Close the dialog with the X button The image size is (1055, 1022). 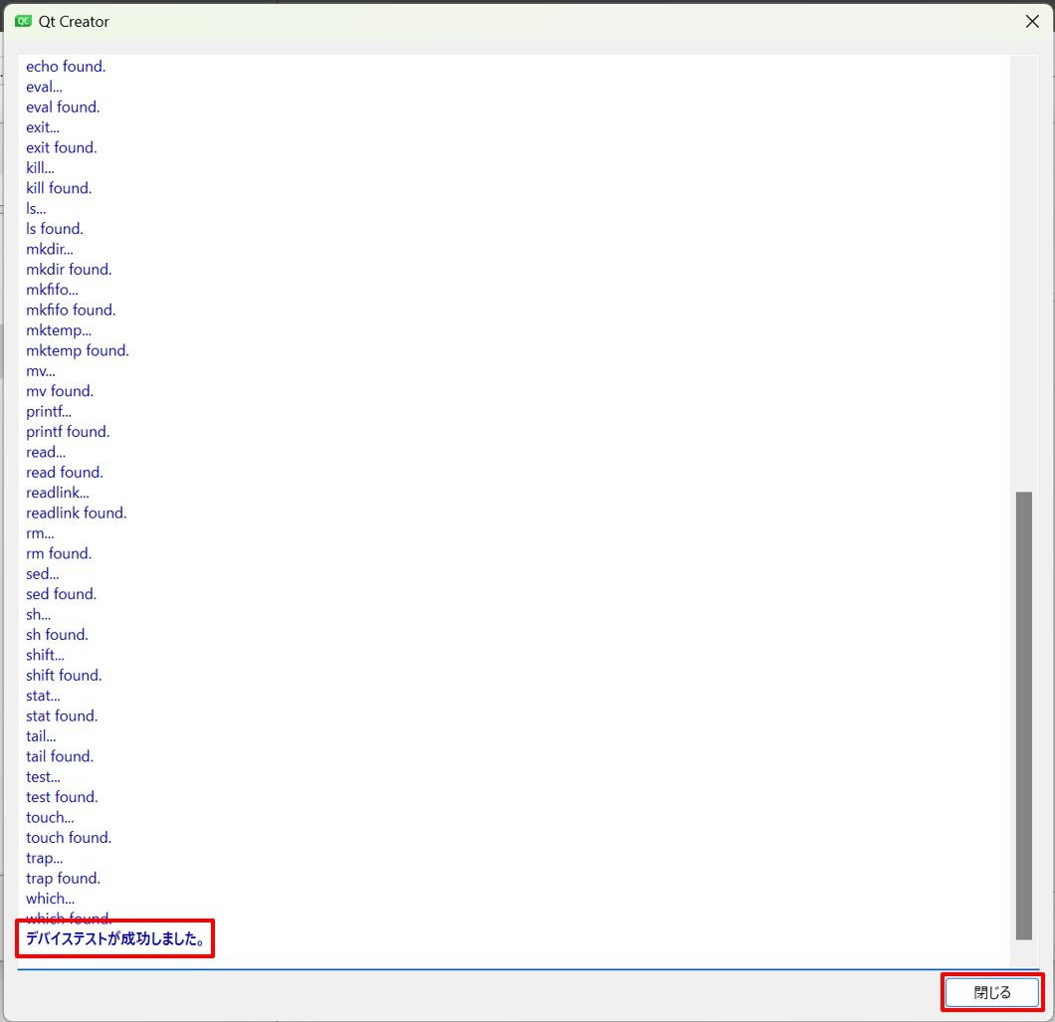pos(1032,21)
